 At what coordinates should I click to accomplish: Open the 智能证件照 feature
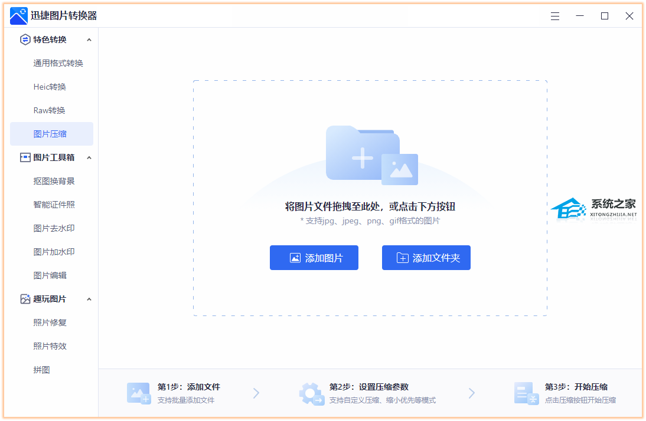coord(51,205)
